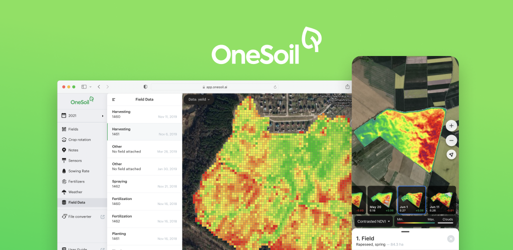Click the 2021 calendar icon
Image resolution: width=513 pixels, height=250 pixels.
coord(64,115)
